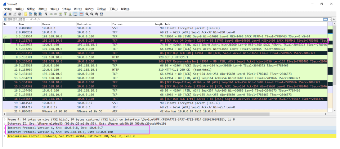This screenshot has width=340, height=149.
Task: Select packet 9 TCP Retransmission row
Action: click(x=165, y=61)
